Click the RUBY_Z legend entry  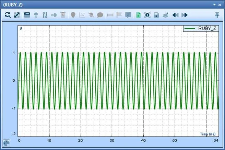(x=201, y=28)
